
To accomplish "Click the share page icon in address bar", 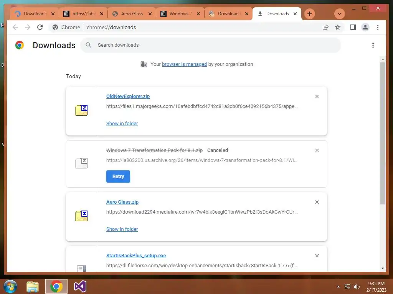I will coord(325,27).
